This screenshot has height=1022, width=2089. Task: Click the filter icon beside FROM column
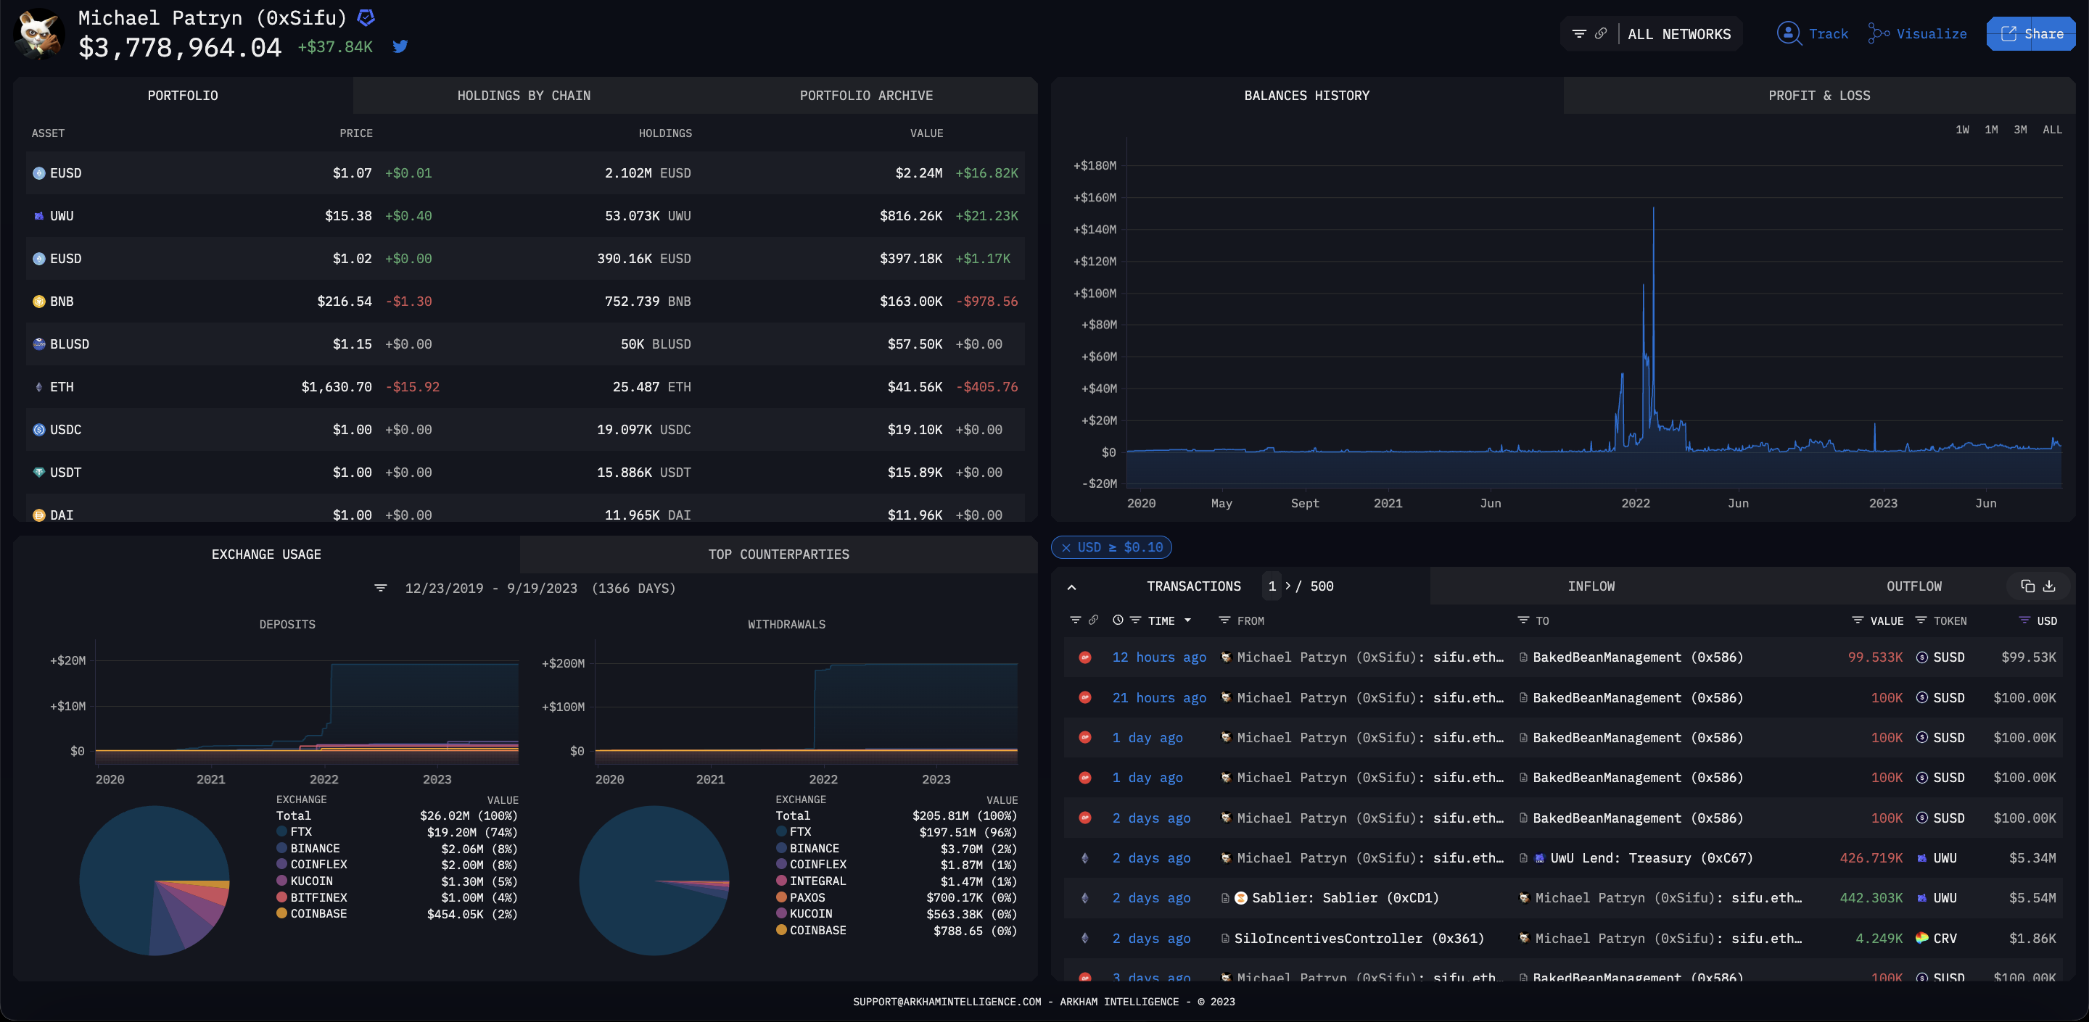coord(1224,620)
